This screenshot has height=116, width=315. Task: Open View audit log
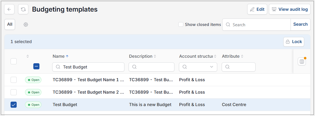tap(290, 9)
